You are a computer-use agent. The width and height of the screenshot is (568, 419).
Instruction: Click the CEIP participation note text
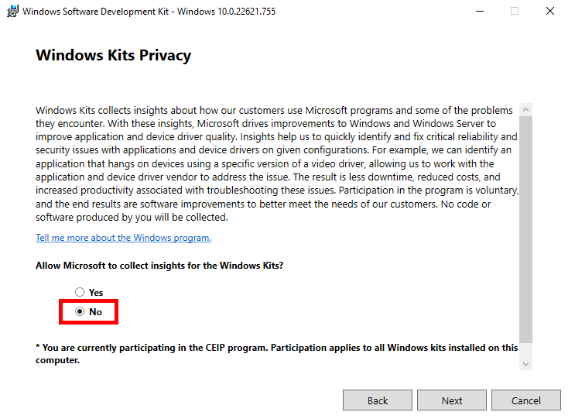(277, 354)
